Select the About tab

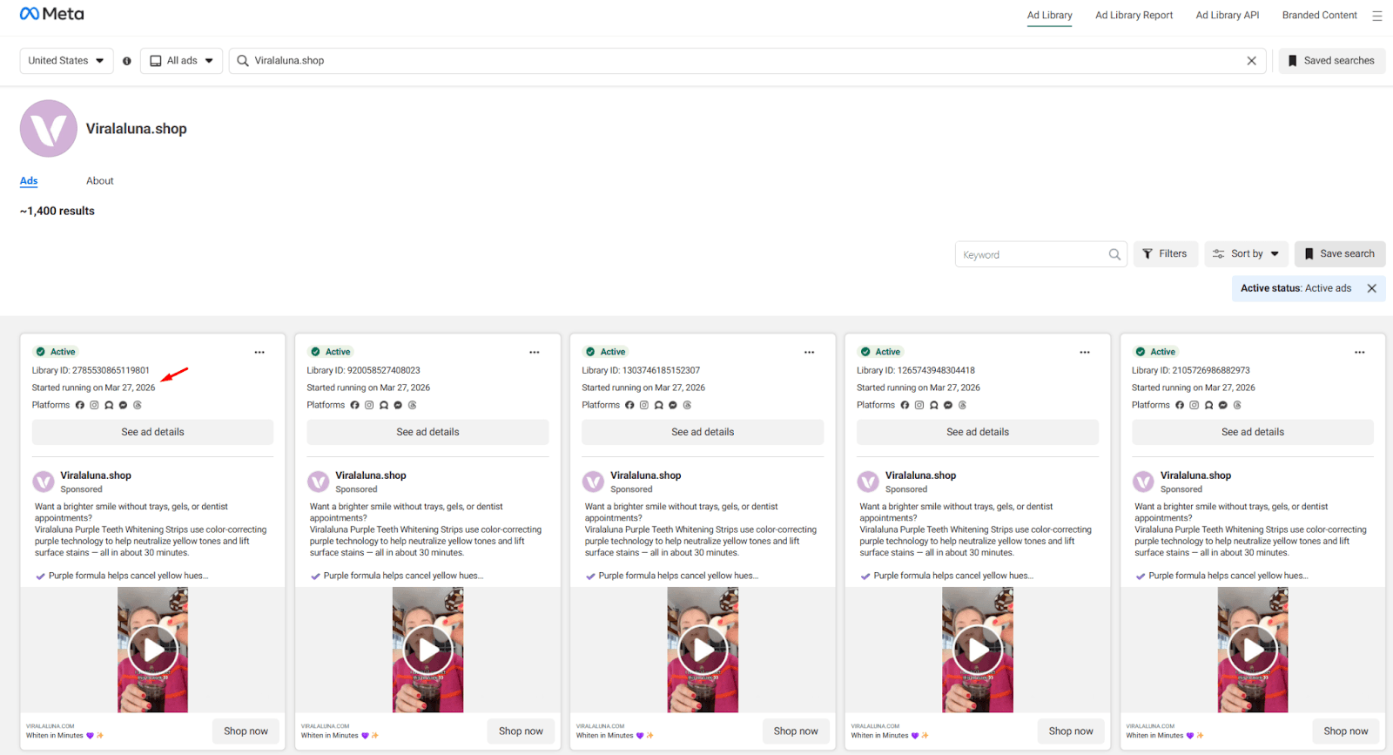click(100, 181)
